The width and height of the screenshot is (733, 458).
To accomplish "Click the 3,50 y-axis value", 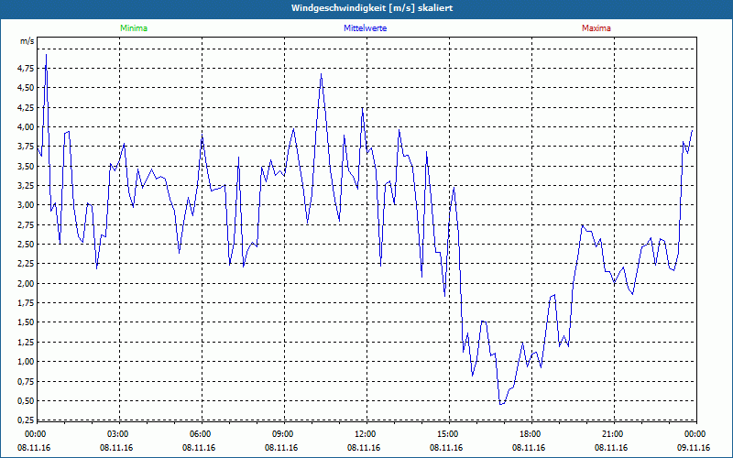I will tap(26, 166).
